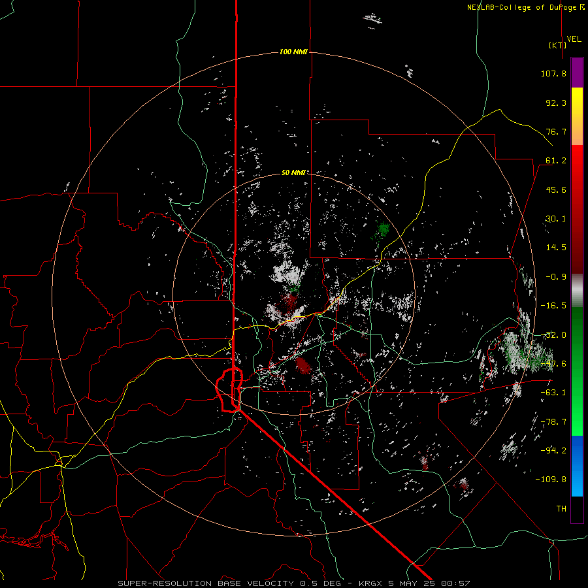Screen dimensions: 588x588
Task: Click the 76.7 velocity scale value
Action: (x=556, y=131)
